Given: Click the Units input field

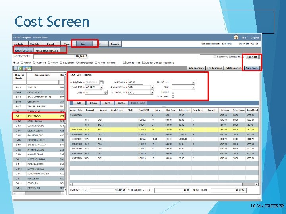Looking at the screenshot, I should coord(95,92).
